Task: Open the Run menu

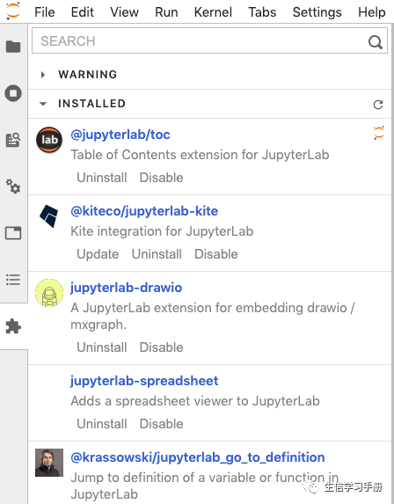Action: point(166,12)
